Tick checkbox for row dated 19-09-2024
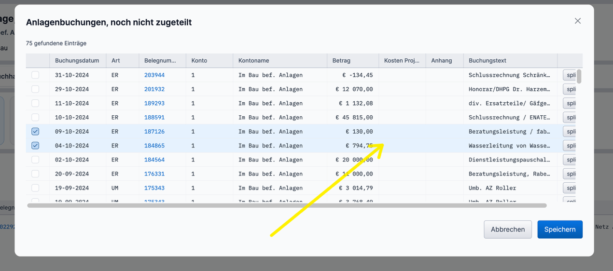This screenshot has height=271, width=613. (x=35, y=188)
